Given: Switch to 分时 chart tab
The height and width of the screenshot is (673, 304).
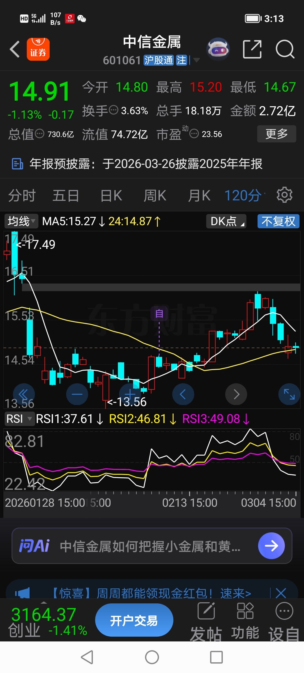Looking at the screenshot, I should 22,195.
